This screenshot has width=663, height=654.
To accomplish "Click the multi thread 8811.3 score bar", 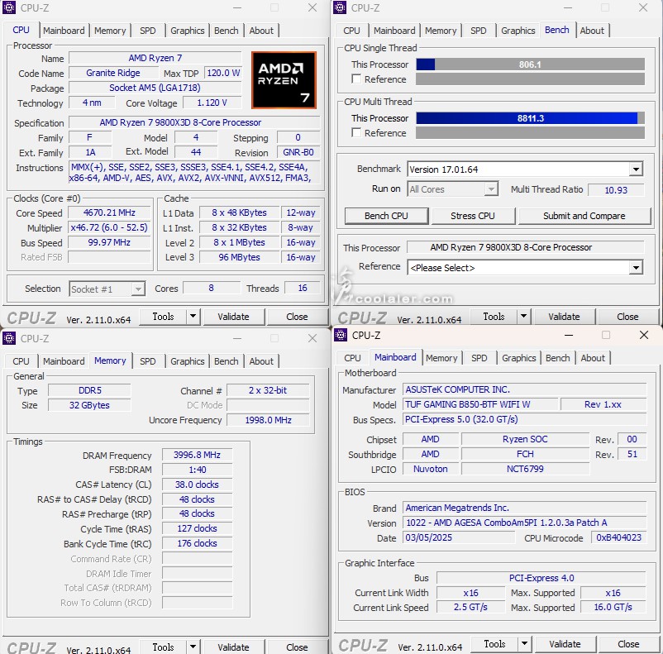I will [530, 118].
